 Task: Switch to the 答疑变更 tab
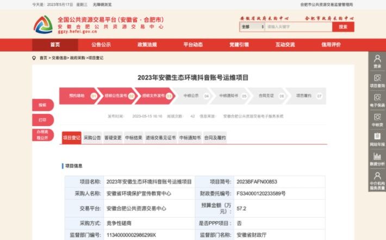click(113, 138)
